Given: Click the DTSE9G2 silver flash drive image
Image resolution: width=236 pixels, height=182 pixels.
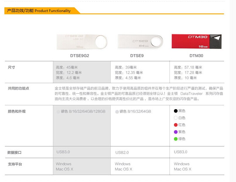Looking at the screenshot, I should pyautogui.click(x=82, y=42).
